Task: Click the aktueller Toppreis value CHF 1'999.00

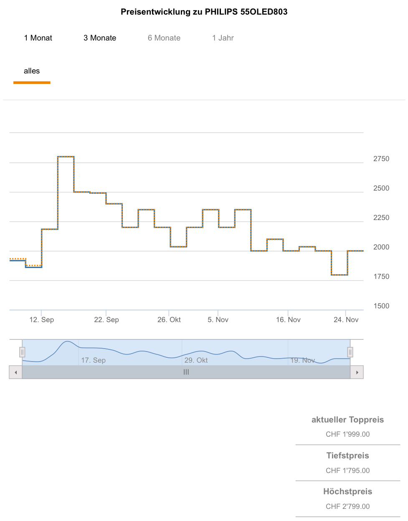Action: [348, 434]
